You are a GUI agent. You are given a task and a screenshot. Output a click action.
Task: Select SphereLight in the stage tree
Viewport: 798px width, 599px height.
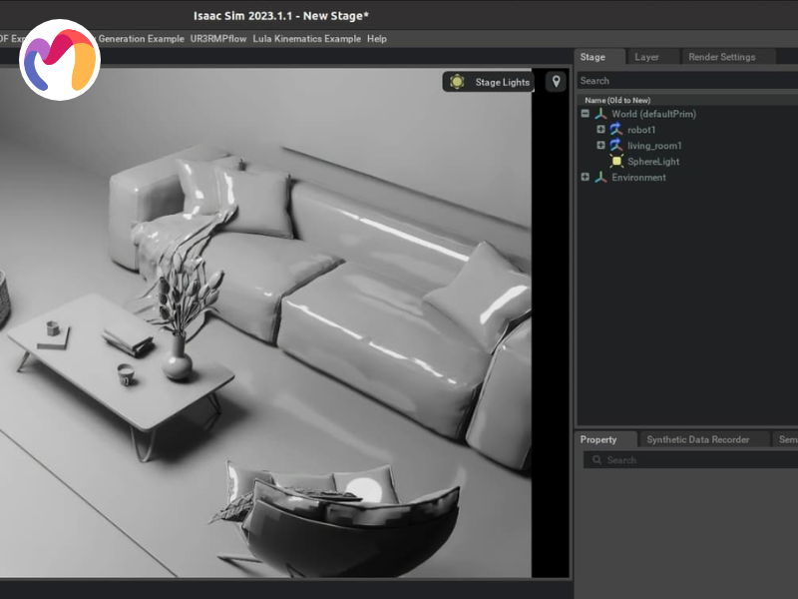pyautogui.click(x=653, y=162)
